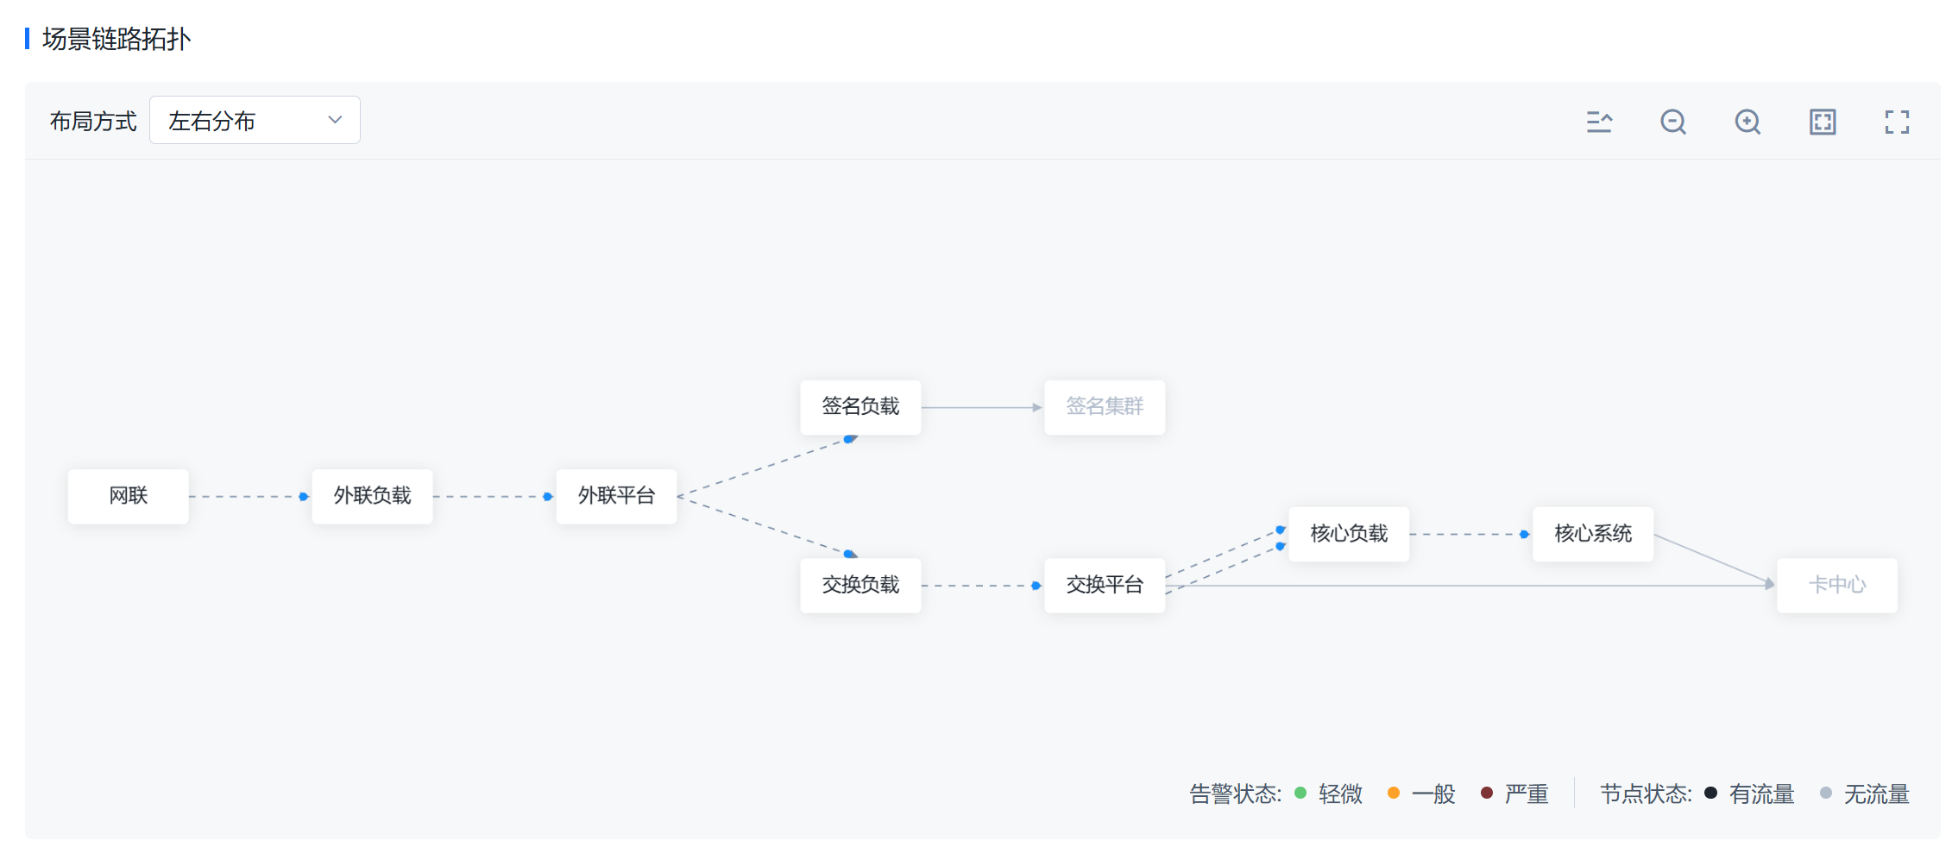Open the 布局方式 layout dropdown
This screenshot has height=847, width=1952.
(255, 120)
